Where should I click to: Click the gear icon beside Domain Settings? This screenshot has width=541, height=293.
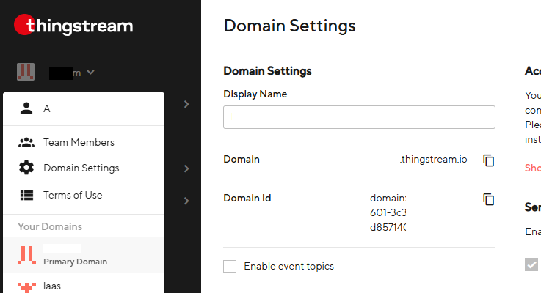tap(26, 168)
